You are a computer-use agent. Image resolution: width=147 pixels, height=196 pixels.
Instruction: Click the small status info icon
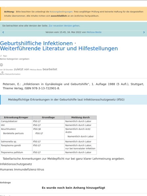tap(2, 72)
